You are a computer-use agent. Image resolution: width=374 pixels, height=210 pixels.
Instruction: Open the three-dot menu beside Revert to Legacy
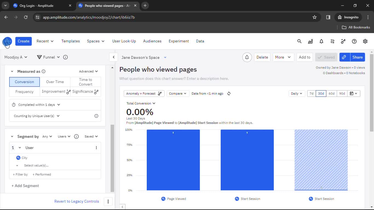pyautogui.click(x=108, y=202)
